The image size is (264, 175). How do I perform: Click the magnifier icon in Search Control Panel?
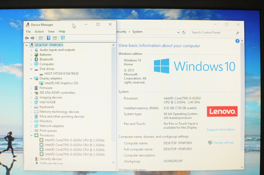[x=237, y=33]
